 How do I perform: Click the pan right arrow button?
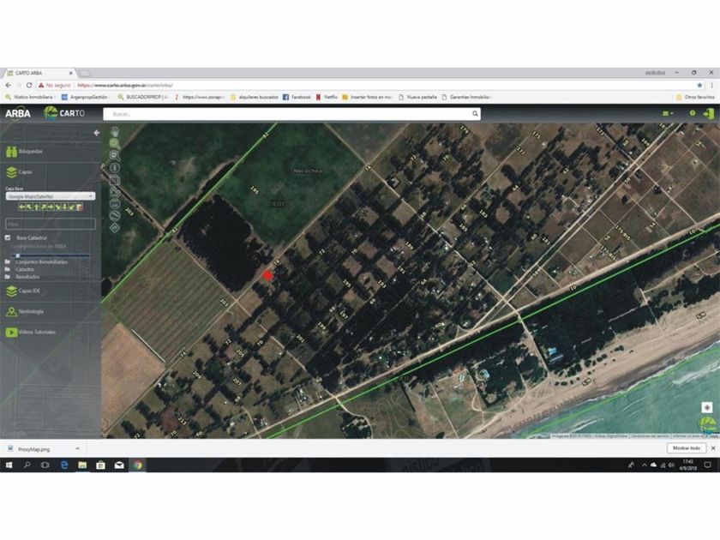[51, 207]
